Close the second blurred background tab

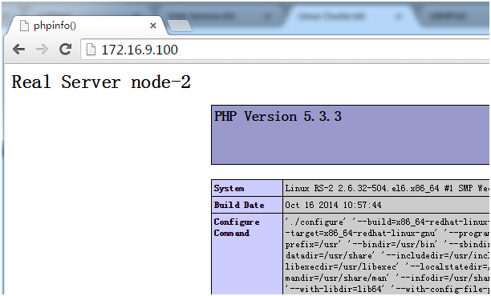[x=268, y=16]
